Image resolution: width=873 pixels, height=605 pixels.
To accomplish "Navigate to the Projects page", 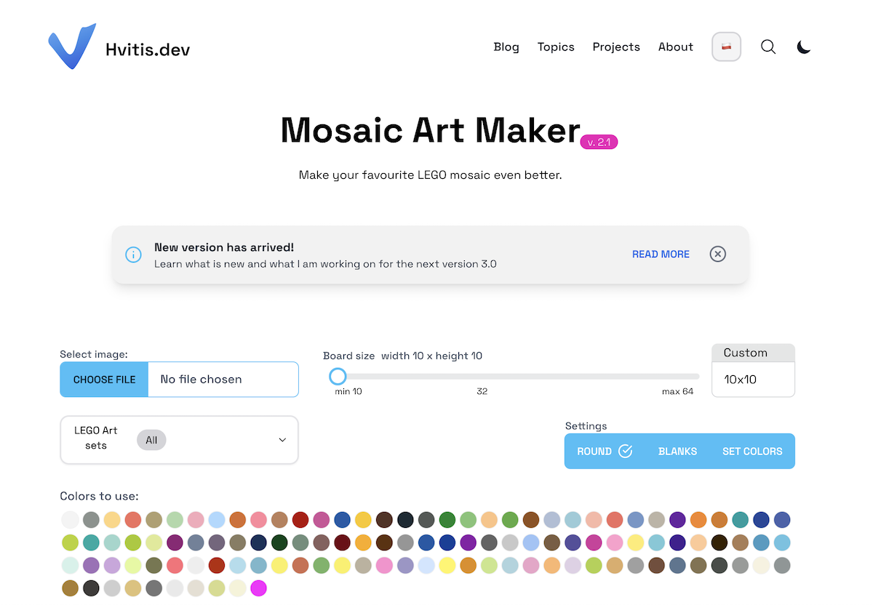I will coord(616,47).
